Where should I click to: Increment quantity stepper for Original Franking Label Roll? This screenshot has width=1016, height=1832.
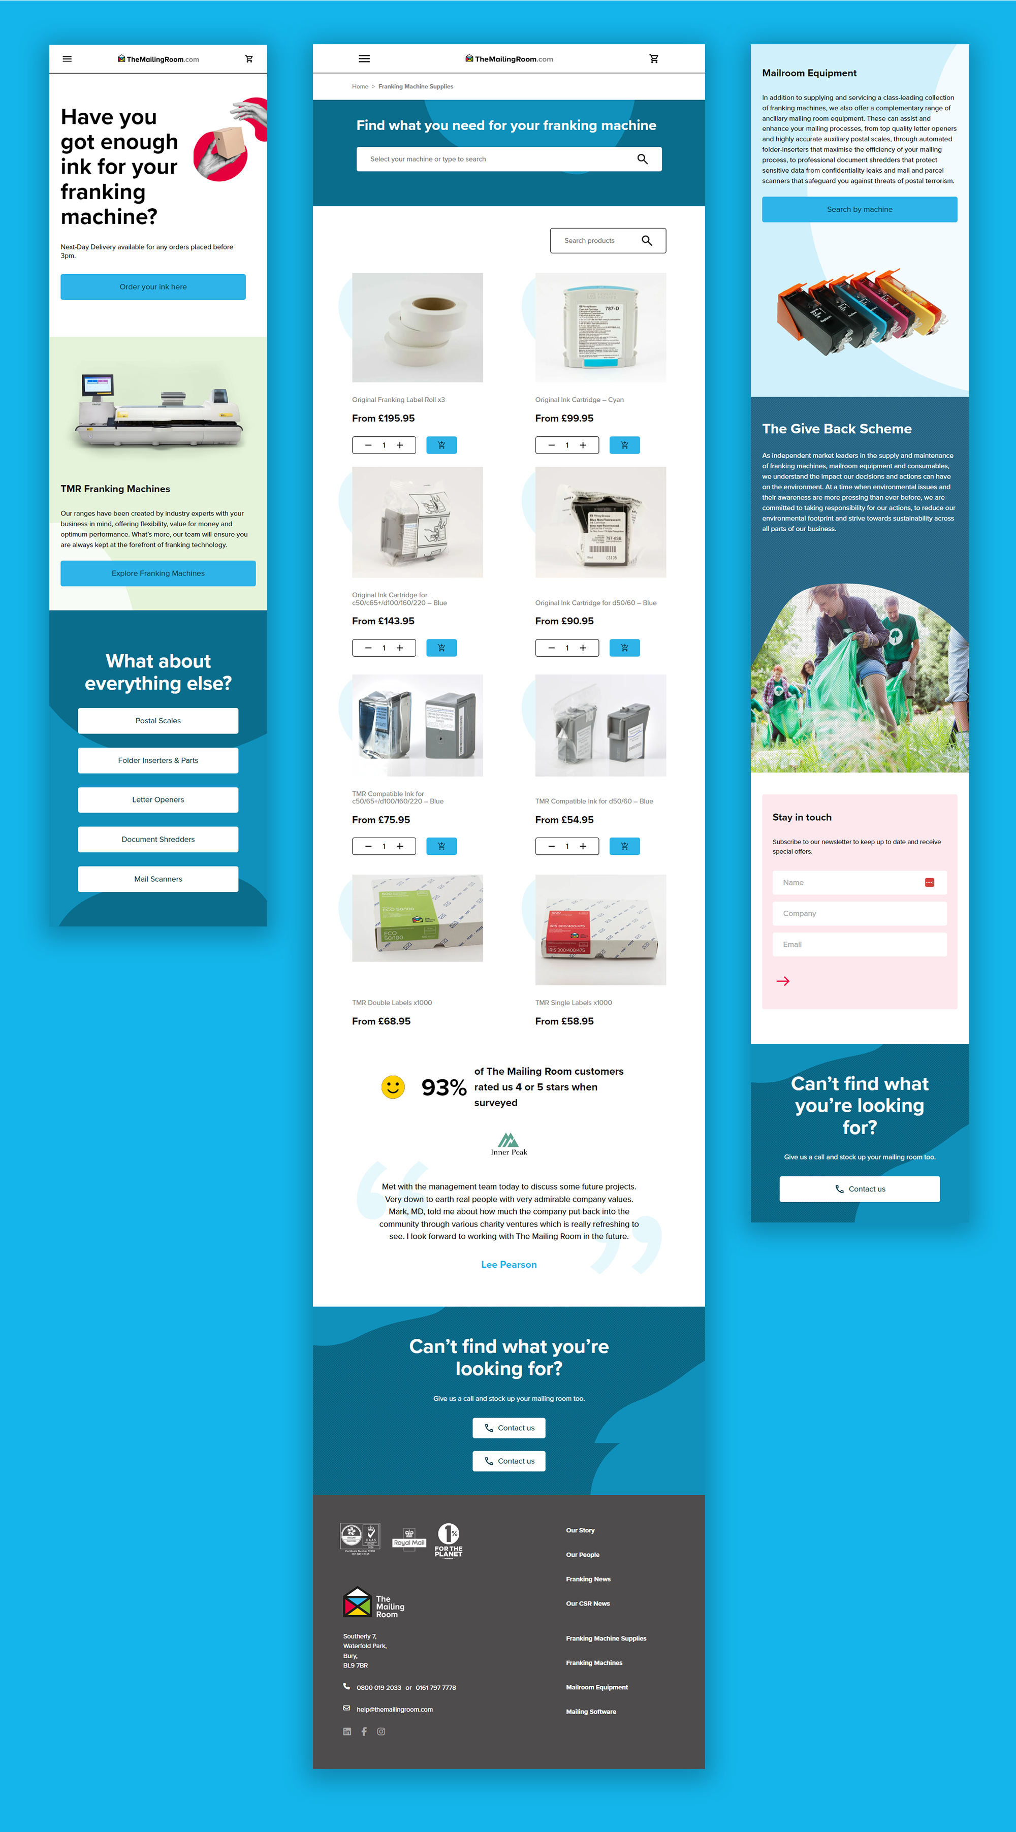(x=403, y=446)
